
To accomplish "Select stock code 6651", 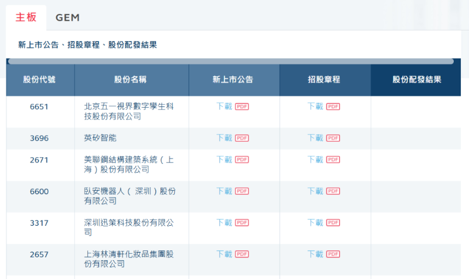I will [39, 107].
